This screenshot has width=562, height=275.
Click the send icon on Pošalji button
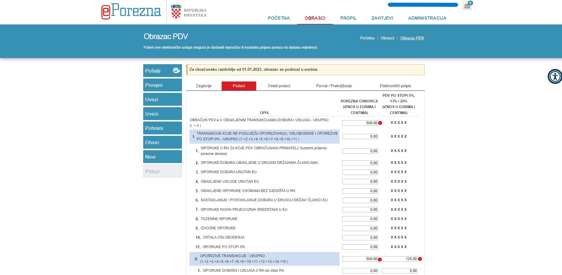coord(176,70)
